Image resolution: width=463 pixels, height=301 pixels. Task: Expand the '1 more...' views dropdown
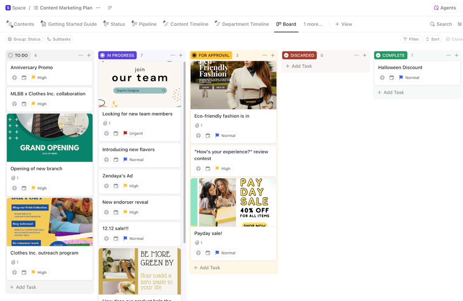(x=313, y=24)
